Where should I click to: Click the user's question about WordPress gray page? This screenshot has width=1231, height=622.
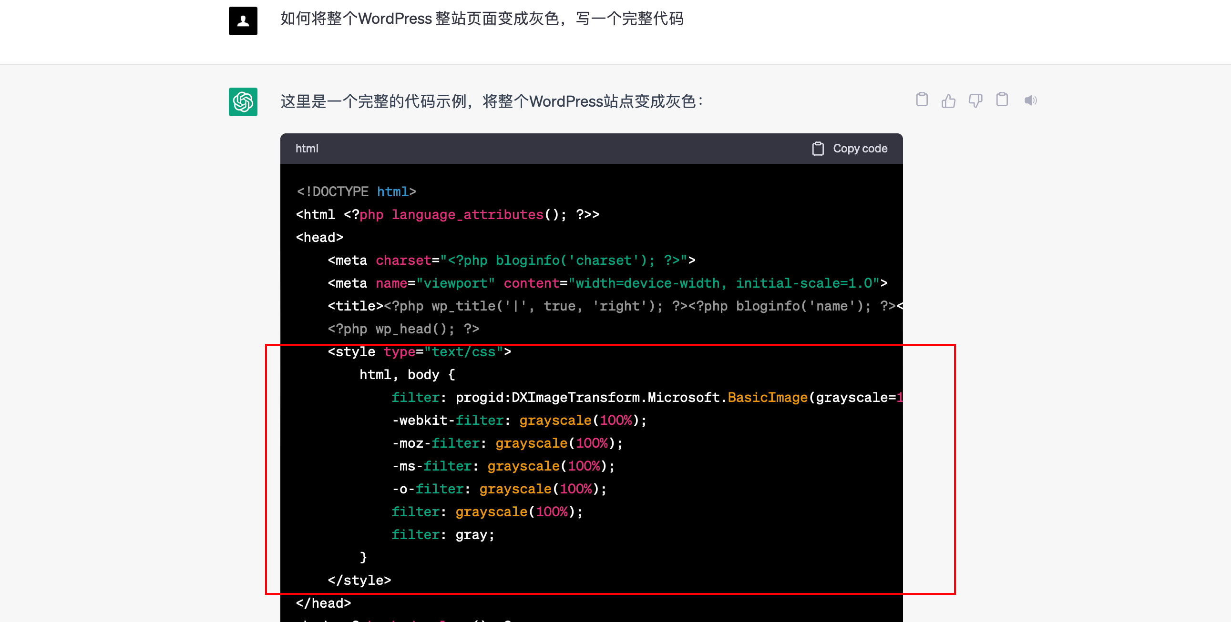(482, 19)
